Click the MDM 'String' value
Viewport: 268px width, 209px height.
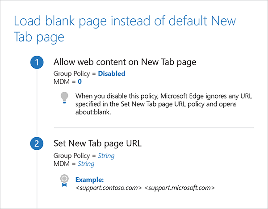tap(86, 164)
